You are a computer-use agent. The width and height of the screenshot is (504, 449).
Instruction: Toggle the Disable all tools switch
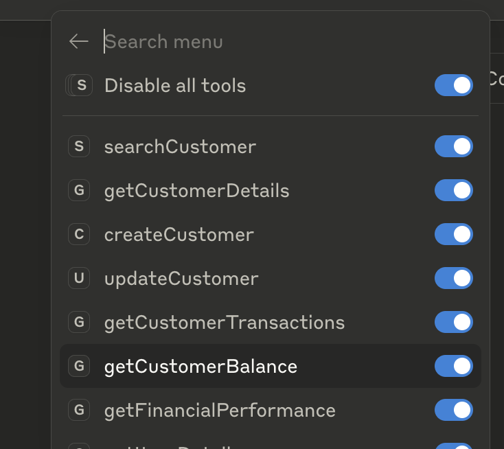[453, 85]
